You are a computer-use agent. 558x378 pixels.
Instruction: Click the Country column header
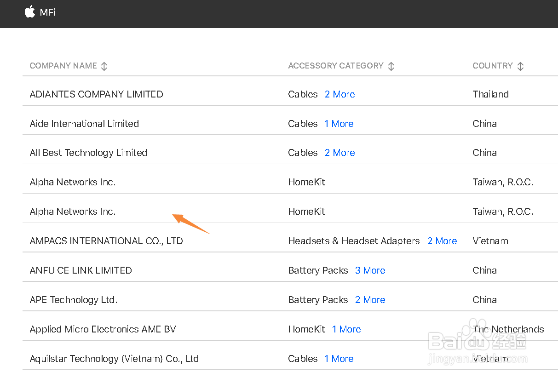[492, 66]
